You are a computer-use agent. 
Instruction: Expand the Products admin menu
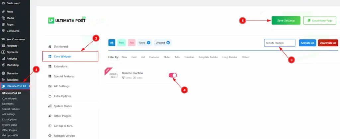click(12, 46)
